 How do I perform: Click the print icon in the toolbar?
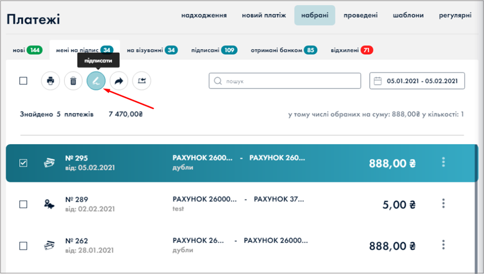click(x=51, y=81)
